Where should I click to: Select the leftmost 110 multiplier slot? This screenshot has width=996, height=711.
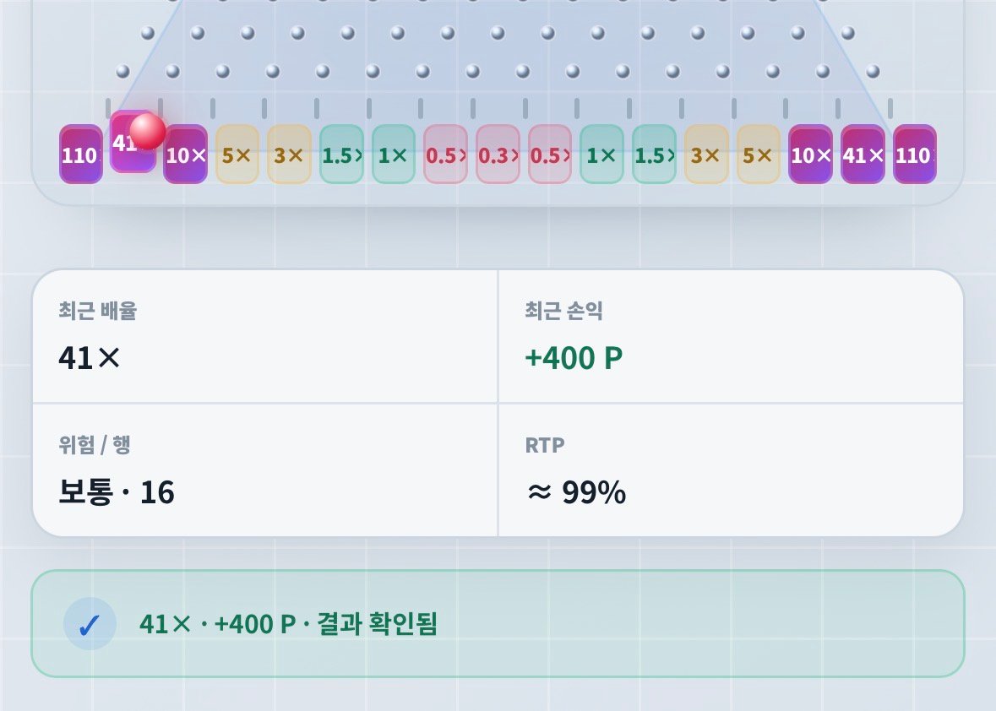[80, 155]
